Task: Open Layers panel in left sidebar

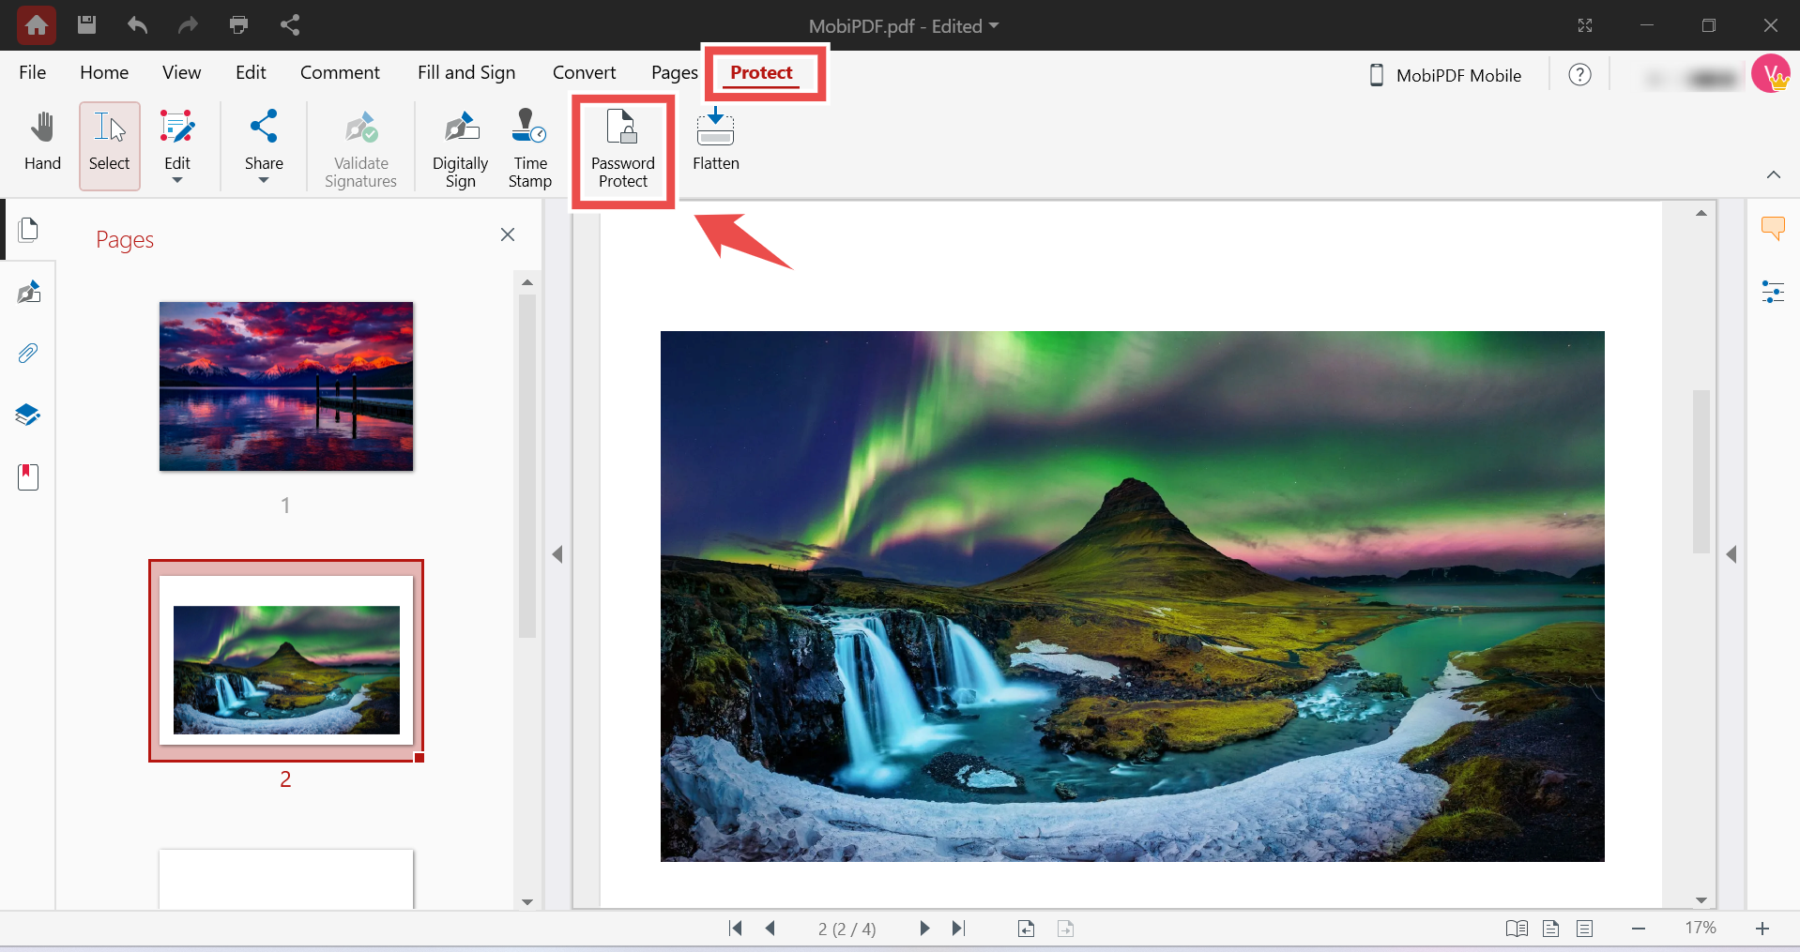Action: pos(28,415)
